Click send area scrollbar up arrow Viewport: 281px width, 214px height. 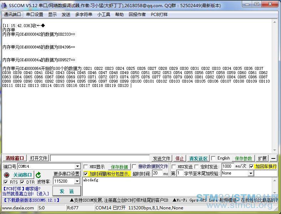(x=275, y=181)
